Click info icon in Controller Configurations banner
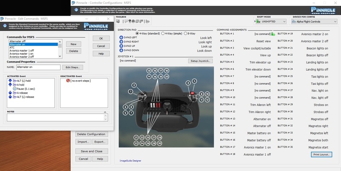Image resolution: width=341 pixels, height=171 pixels. tap(76, 10)
